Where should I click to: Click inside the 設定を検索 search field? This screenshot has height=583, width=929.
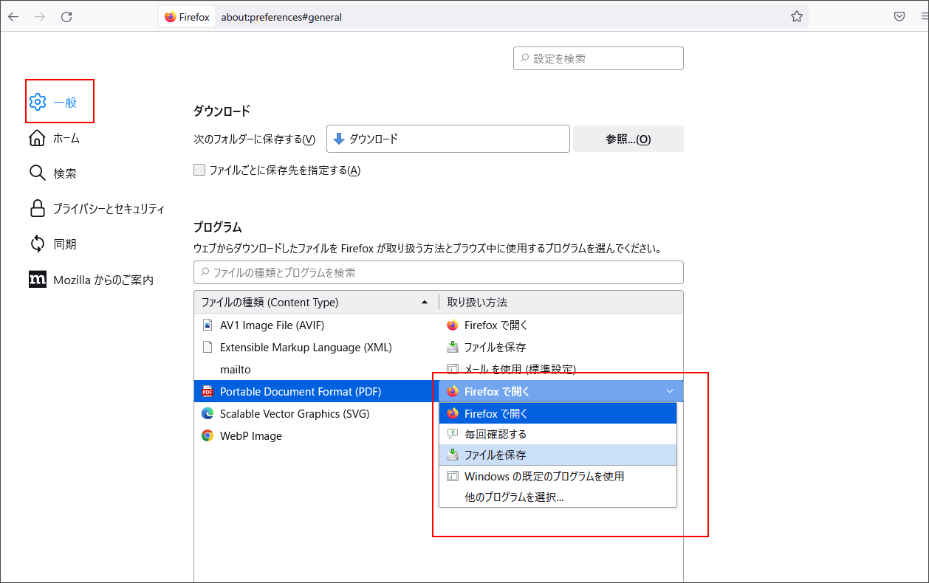598,58
